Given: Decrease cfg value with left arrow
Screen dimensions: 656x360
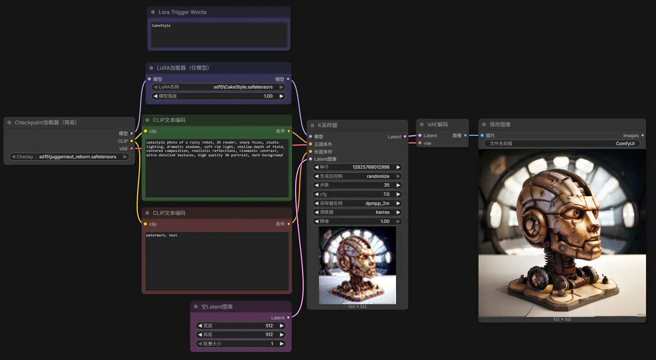Looking at the screenshot, I should pyautogui.click(x=317, y=194).
